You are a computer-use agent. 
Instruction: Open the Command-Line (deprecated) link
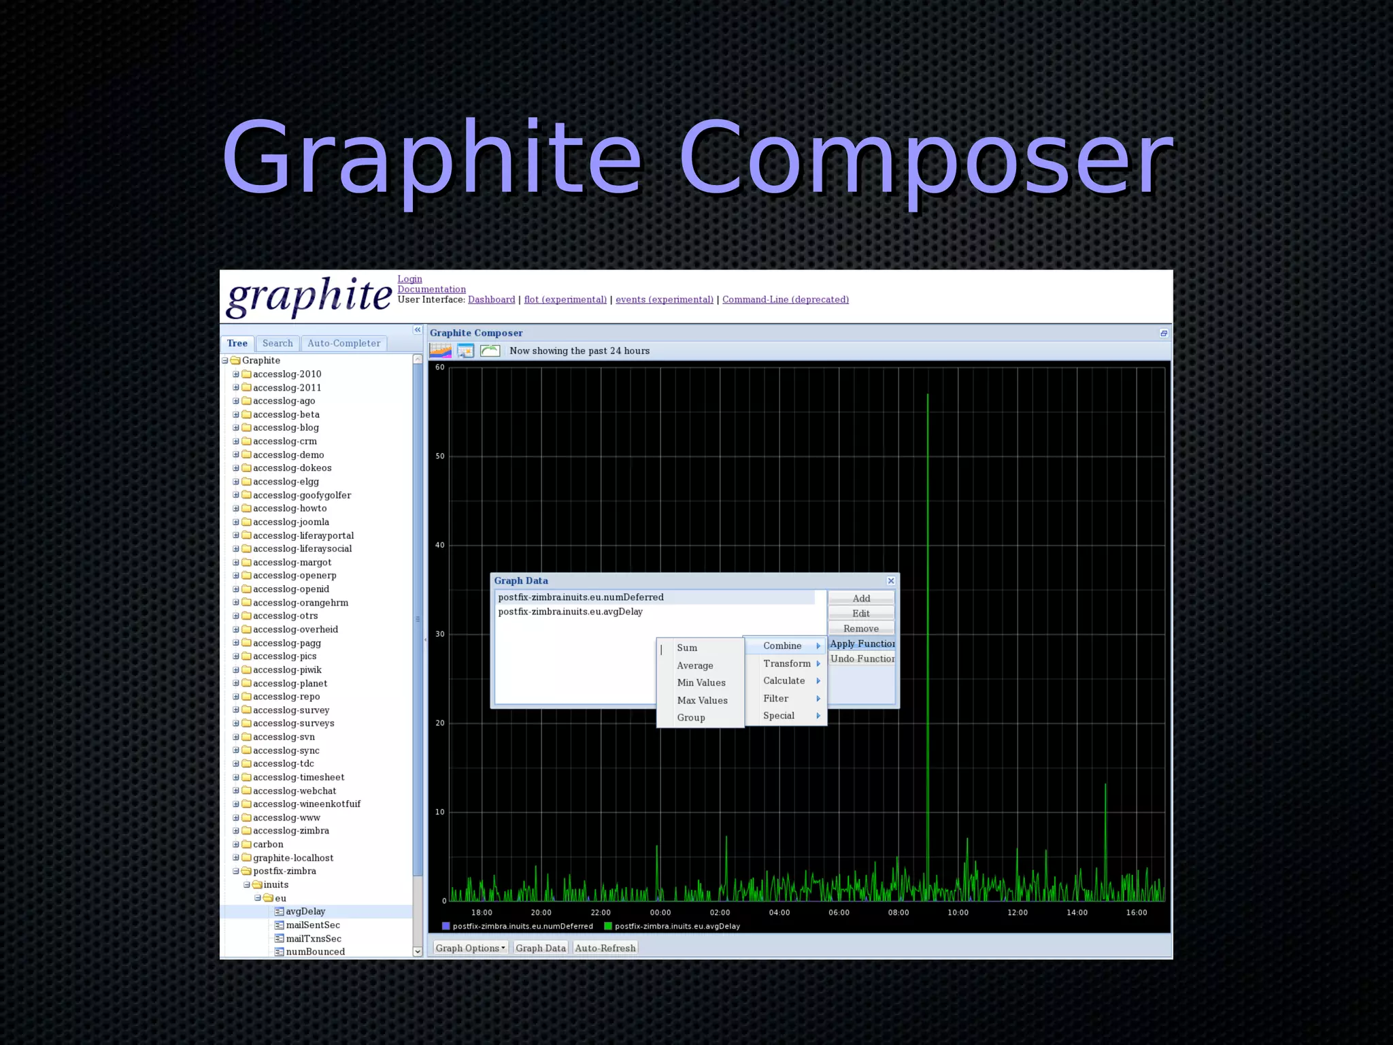pyautogui.click(x=786, y=299)
